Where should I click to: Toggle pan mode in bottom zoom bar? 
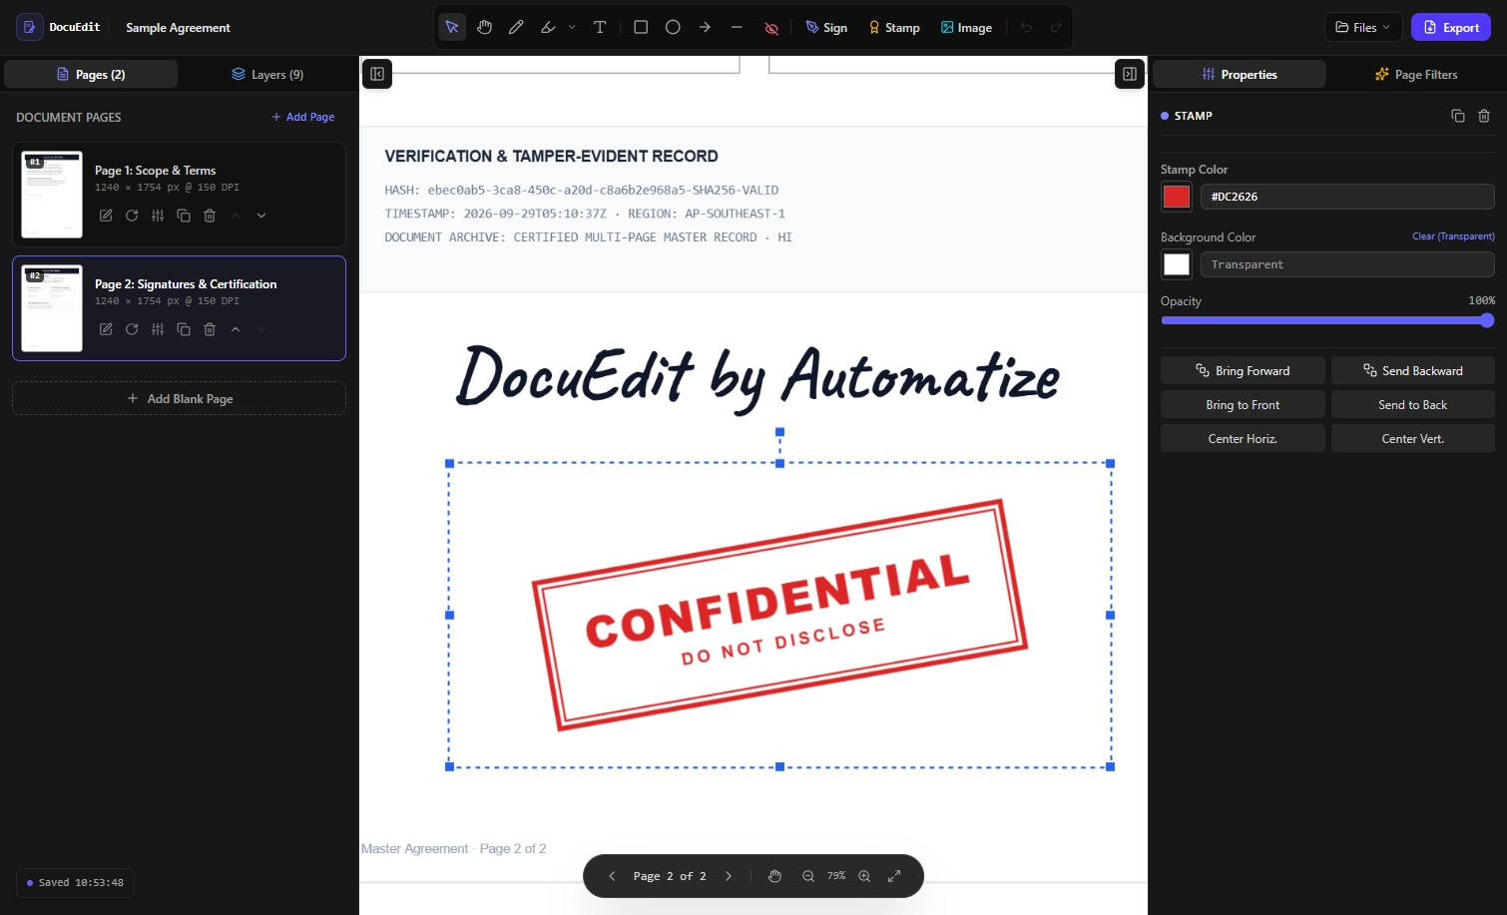point(774,876)
